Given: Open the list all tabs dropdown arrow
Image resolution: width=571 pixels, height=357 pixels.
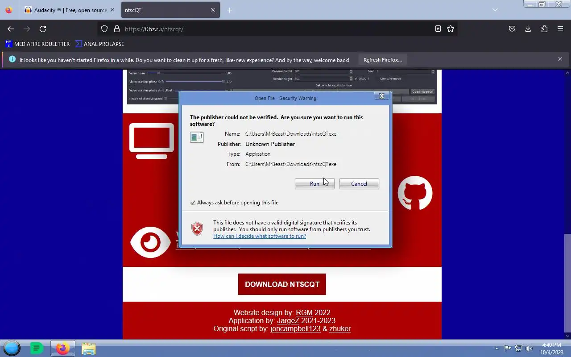Looking at the screenshot, I should click(495, 10).
